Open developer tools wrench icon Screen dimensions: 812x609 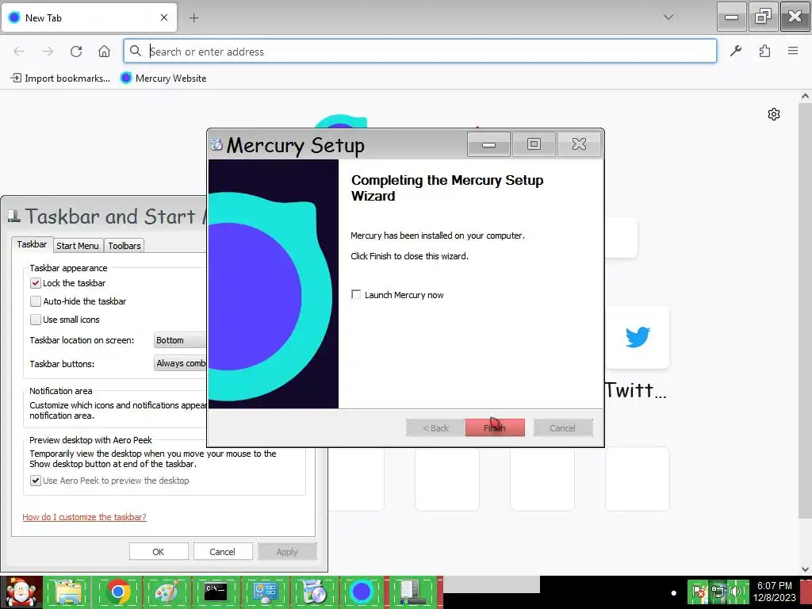coord(736,51)
